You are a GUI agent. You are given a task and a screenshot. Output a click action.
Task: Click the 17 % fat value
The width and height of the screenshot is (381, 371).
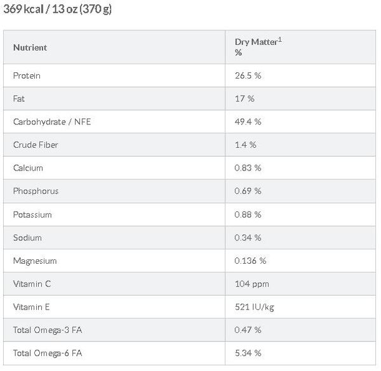(244, 99)
